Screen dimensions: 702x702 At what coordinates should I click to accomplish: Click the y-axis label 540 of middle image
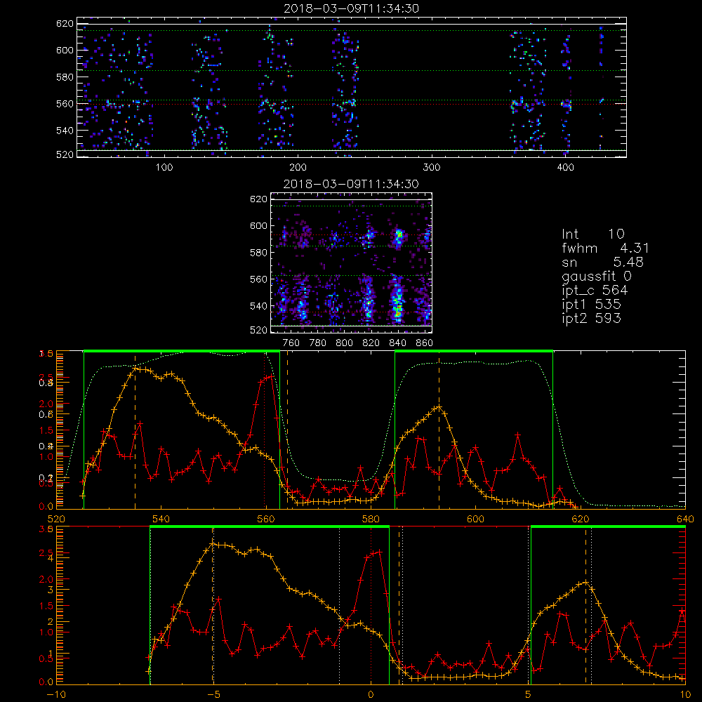[259, 306]
